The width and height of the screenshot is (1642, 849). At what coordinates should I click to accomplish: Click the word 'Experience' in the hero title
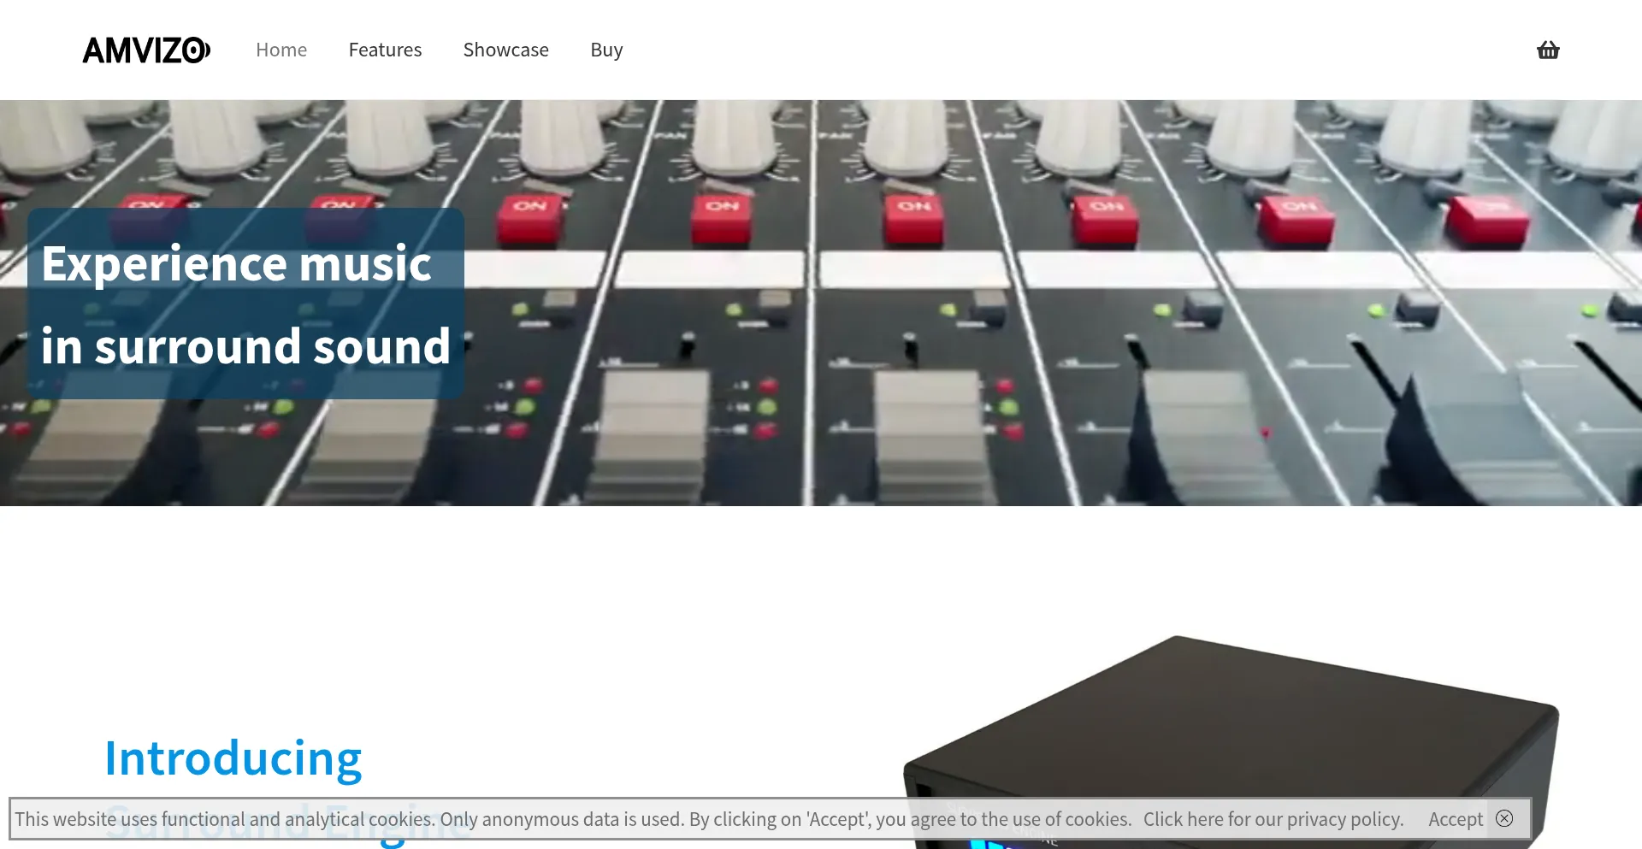[x=164, y=263]
